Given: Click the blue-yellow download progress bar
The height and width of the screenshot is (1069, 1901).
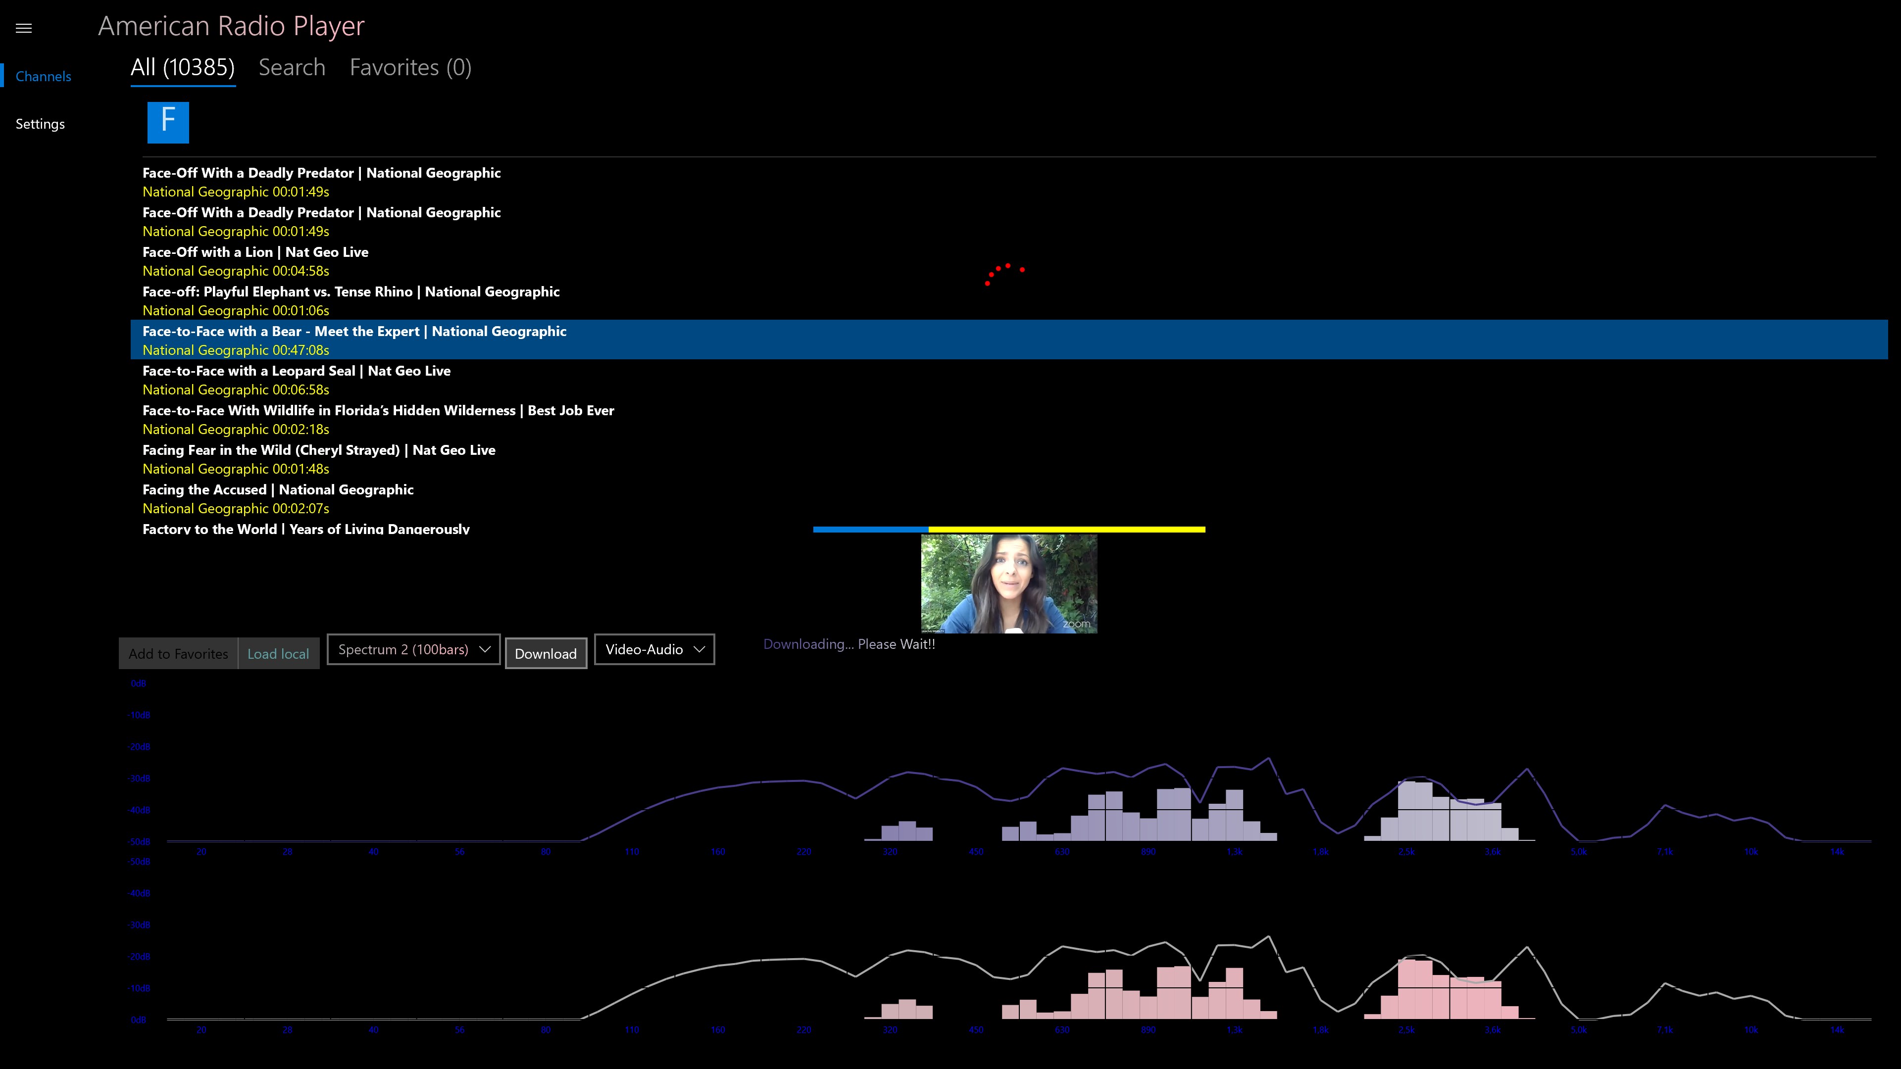Looking at the screenshot, I should coord(1009,529).
